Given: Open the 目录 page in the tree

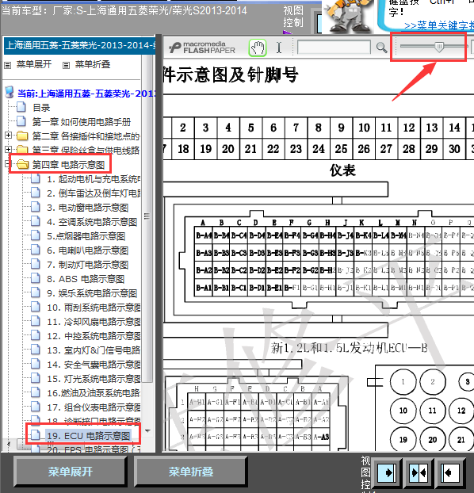Looking at the screenshot, I should 41,108.
